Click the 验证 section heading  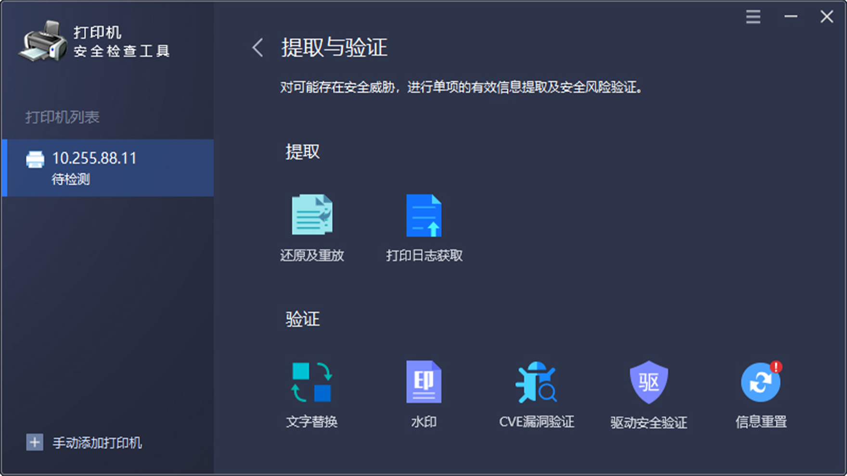[303, 319]
